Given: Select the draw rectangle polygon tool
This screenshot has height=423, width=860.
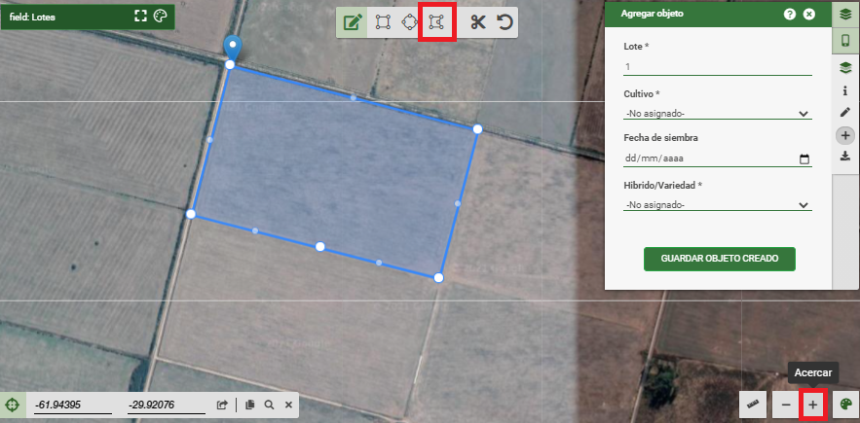Looking at the screenshot, I should point(383,22).
